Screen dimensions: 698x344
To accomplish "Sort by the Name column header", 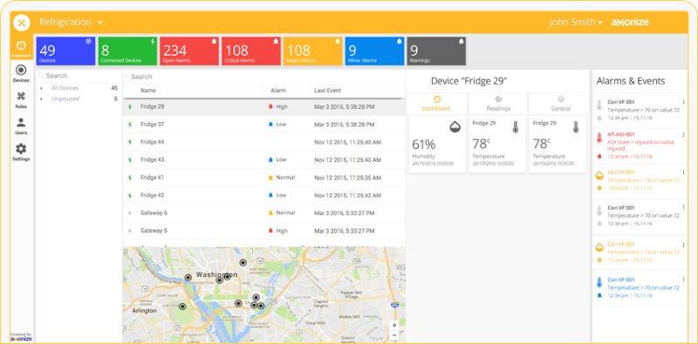I will pos(147,91).
